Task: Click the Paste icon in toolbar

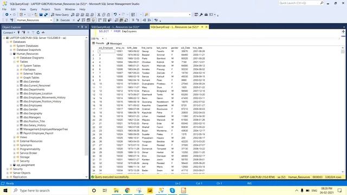Action: (108, 15)
